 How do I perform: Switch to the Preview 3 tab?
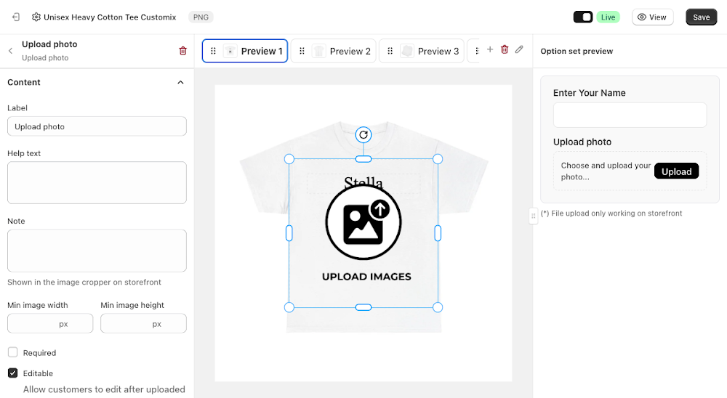tap(422, 51)
